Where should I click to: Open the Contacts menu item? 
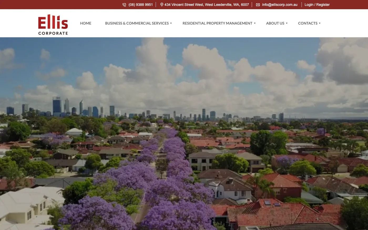(x=308, y=23)
